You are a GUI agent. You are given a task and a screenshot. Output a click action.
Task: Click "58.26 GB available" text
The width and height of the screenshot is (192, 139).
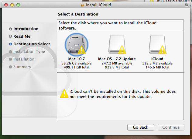pos(77,63)
